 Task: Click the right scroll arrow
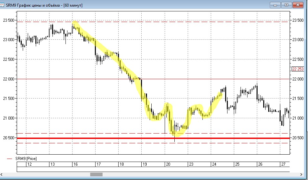(x=301, y=175)
